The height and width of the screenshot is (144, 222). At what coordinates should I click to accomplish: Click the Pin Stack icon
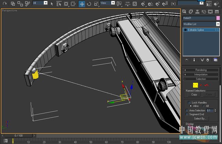[186, 60]
